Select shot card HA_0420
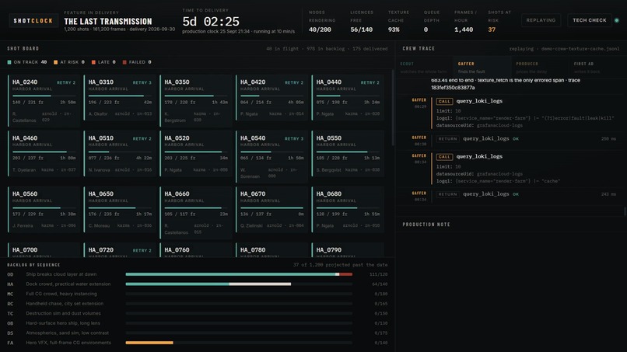627x352 pixels. point(271,98)
